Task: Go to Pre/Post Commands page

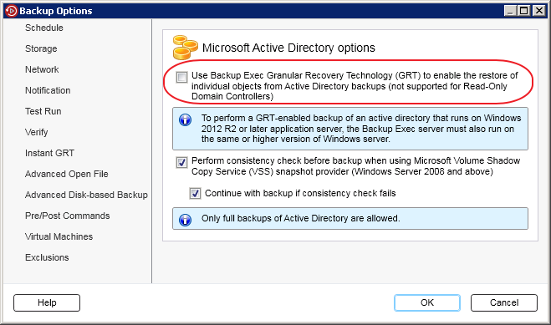Action: coord(68,216)
